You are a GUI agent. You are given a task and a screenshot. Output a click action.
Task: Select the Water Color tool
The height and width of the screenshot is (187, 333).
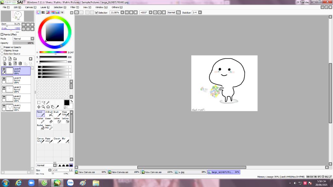coord(65,114)
